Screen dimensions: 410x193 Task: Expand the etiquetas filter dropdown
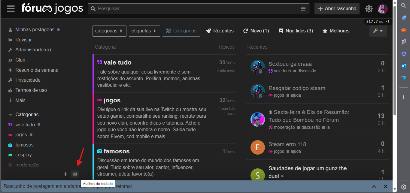coord(144,31)
